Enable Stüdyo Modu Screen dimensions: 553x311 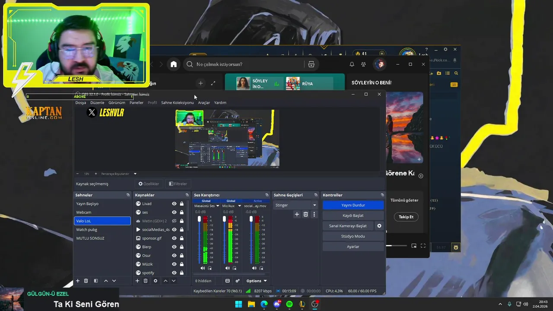[x=353, y=236]
